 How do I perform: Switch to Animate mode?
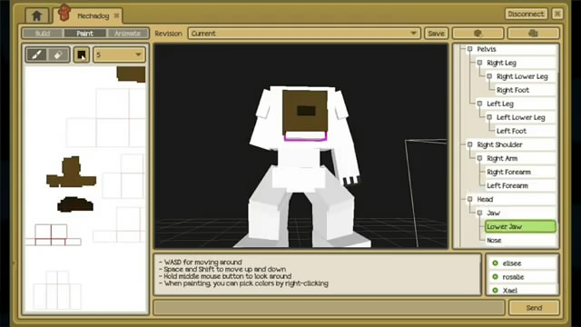127,34
